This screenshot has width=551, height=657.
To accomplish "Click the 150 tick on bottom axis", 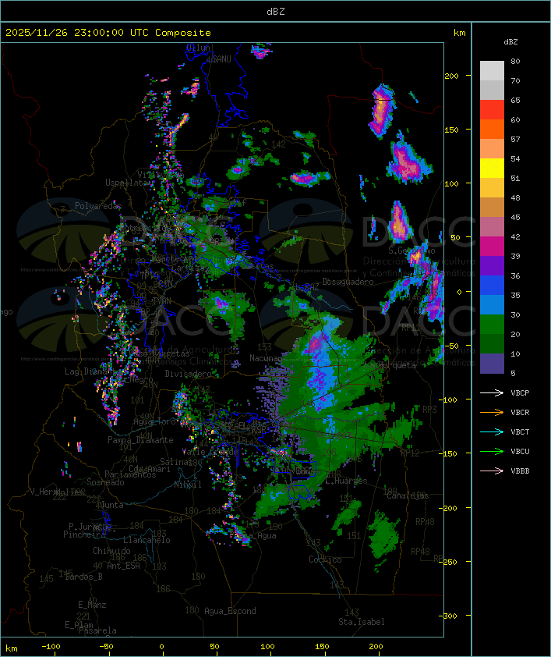I will 322,647.
